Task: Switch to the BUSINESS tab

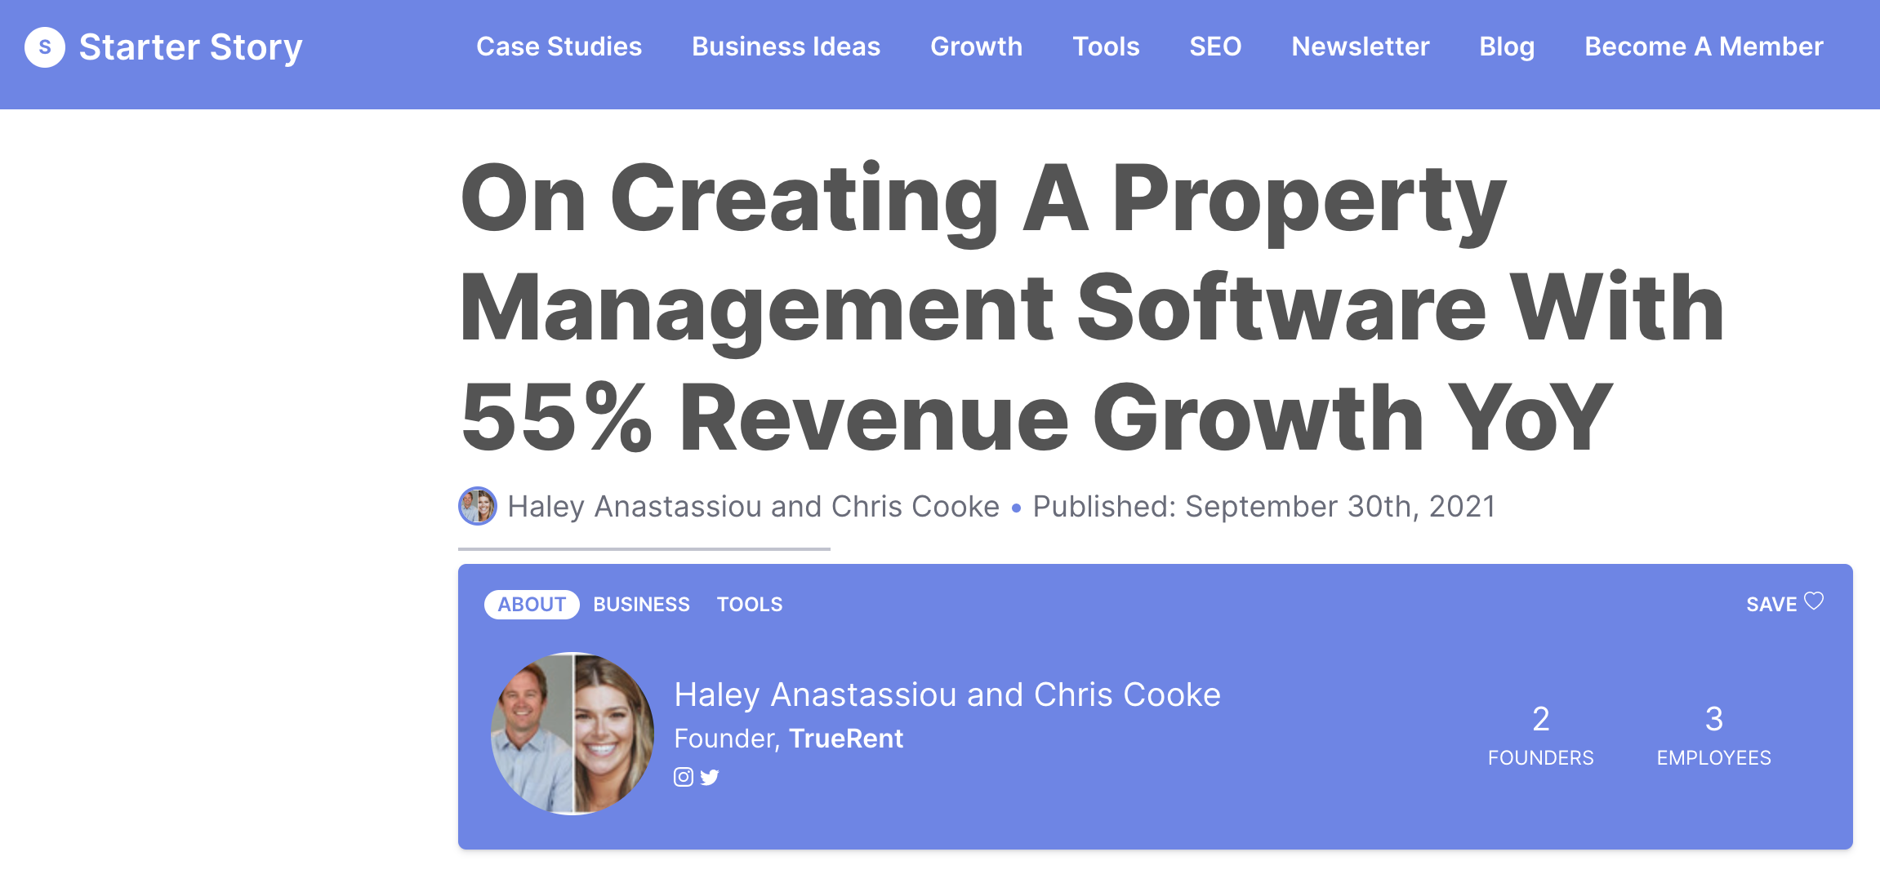Action: [x=641, y=604]
